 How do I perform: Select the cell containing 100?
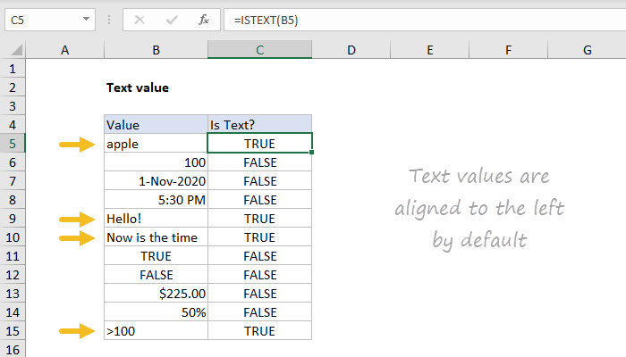pos(156,162)
